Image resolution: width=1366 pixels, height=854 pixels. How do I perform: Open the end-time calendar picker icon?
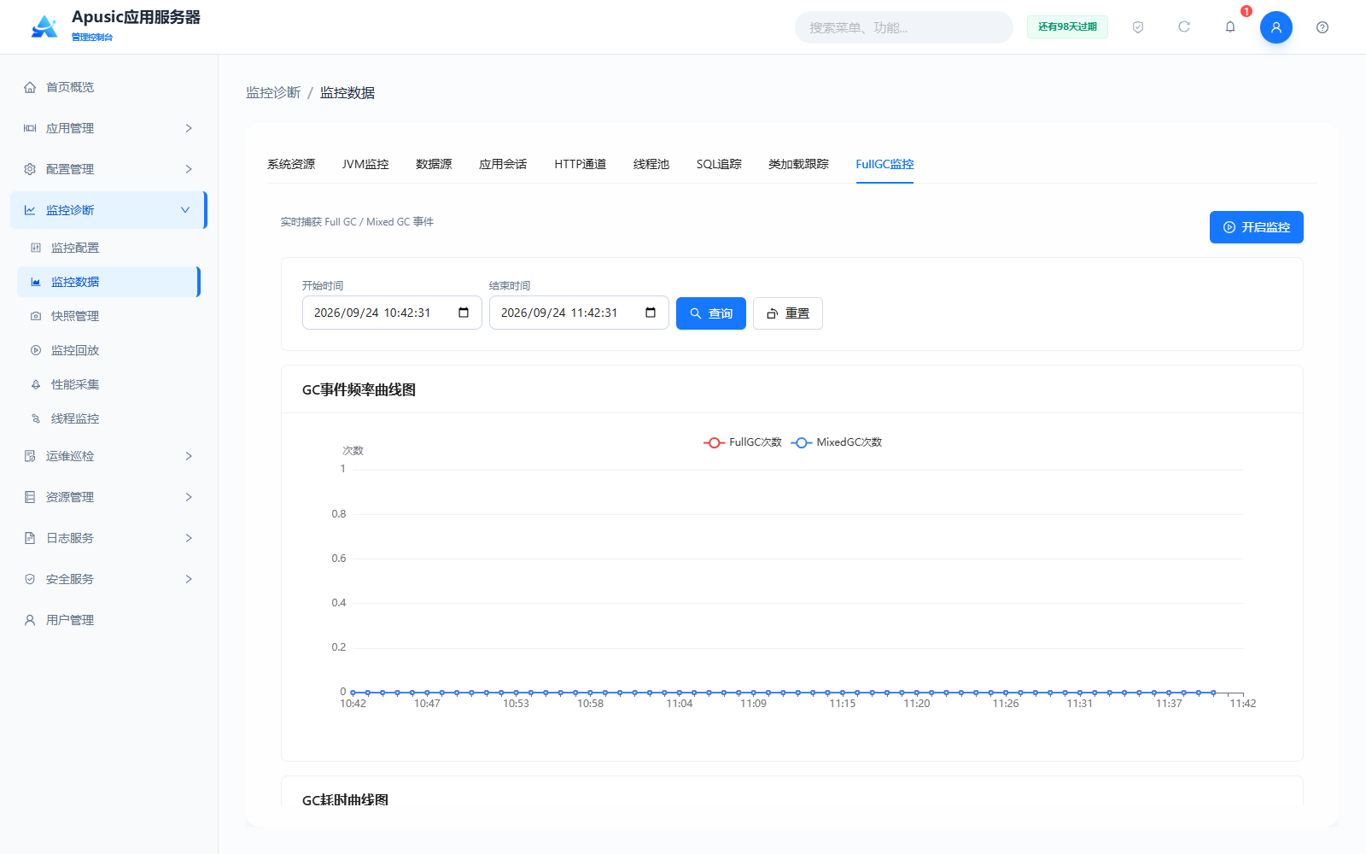[651, 313]
